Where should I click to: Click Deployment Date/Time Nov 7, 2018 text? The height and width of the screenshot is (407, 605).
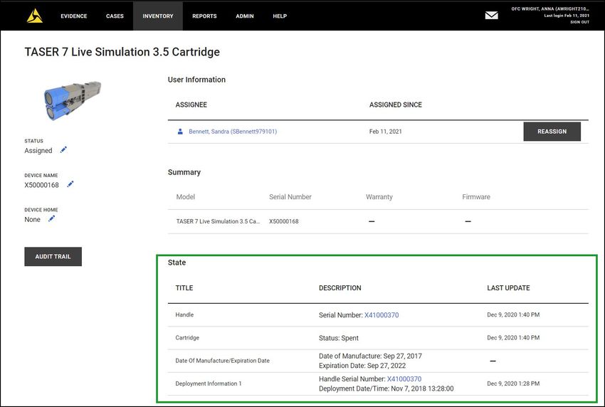pyautogui.click(x=386, y=388)
